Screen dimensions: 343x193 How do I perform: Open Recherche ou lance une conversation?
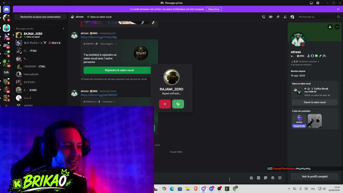tap(40, 17)
